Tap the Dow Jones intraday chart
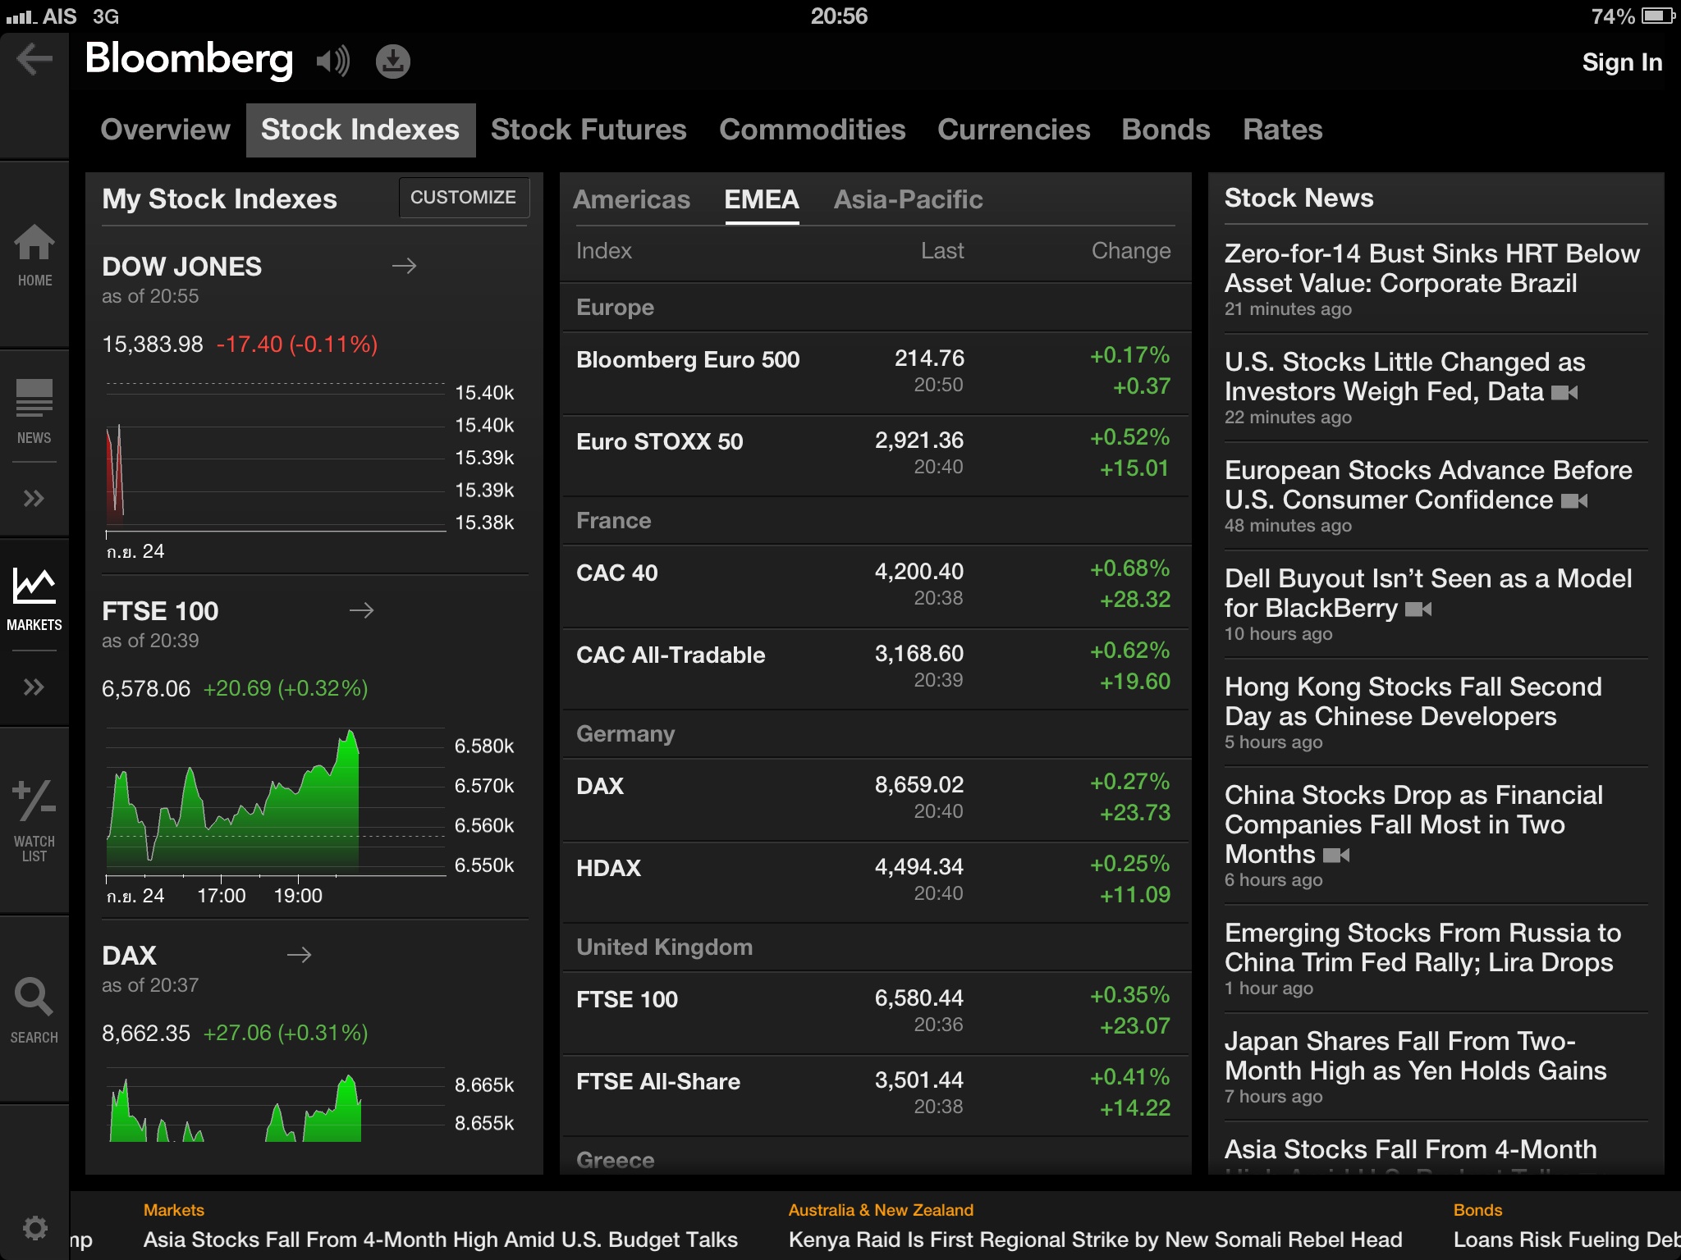 [x=276, y=456]
